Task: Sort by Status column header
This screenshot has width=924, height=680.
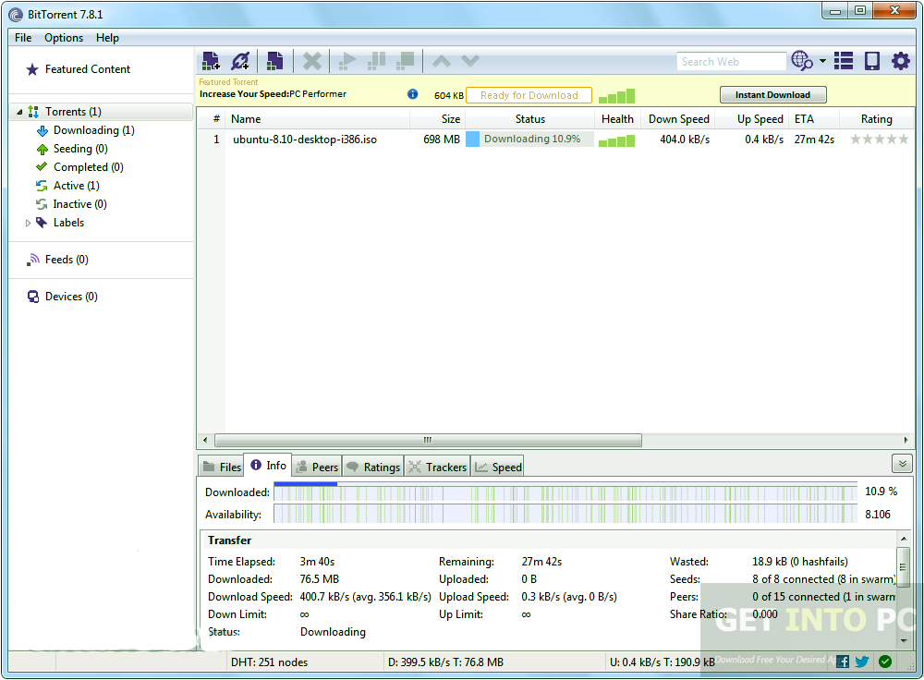Action: coord(529,119)
